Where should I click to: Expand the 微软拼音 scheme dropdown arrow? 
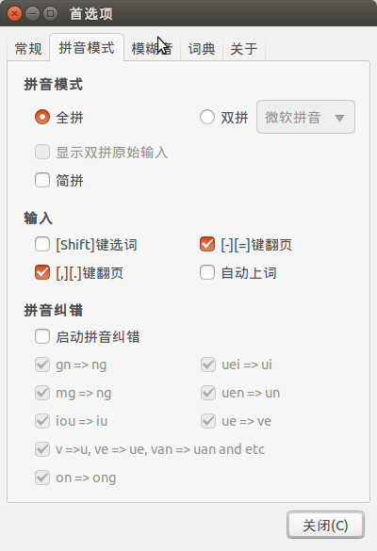[x=339, y=118]
